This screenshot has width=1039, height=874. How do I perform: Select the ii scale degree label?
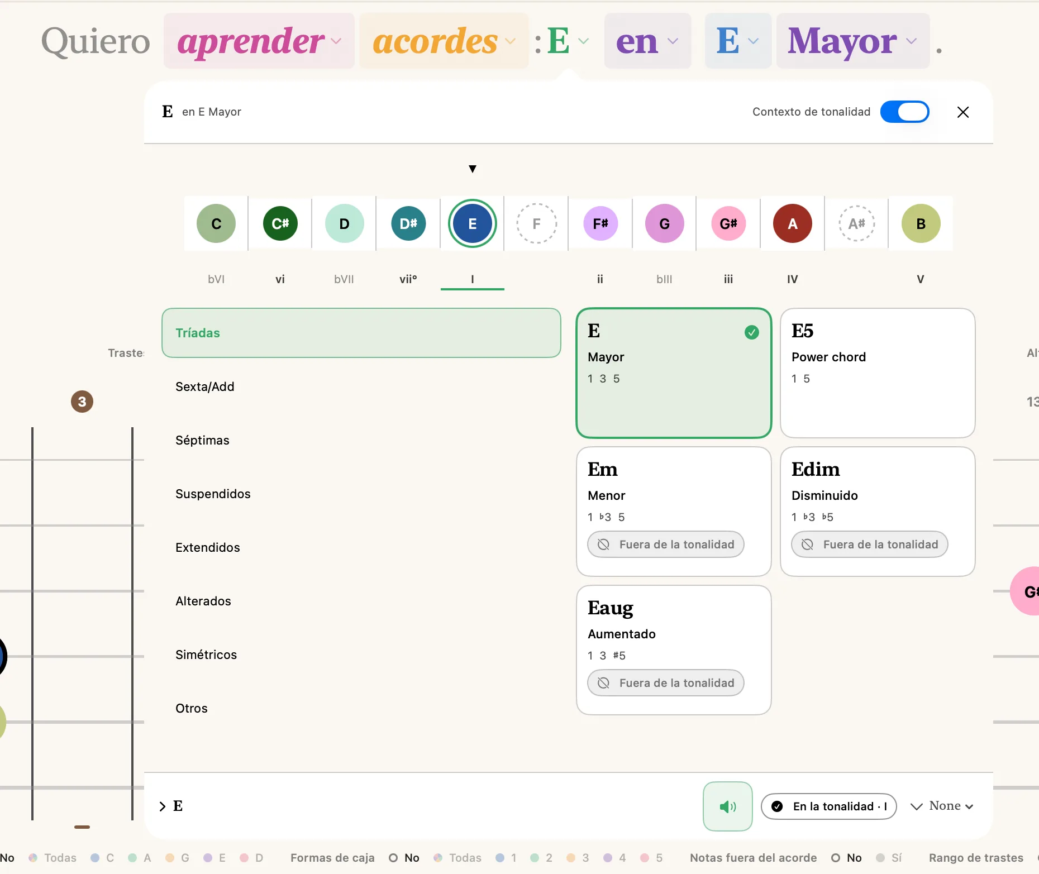[x=600, y=279]
